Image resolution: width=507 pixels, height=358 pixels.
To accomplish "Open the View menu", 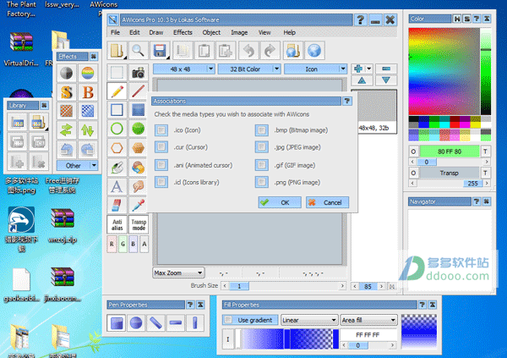I will click(264, 32).
